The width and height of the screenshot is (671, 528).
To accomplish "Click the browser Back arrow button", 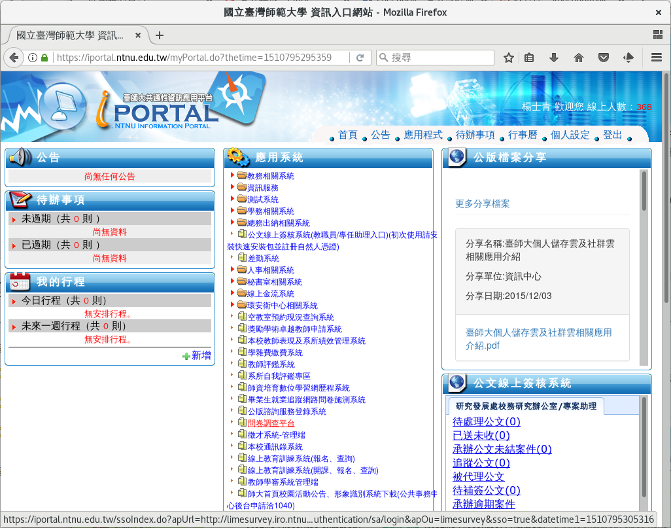I will (x=14, y=58).
